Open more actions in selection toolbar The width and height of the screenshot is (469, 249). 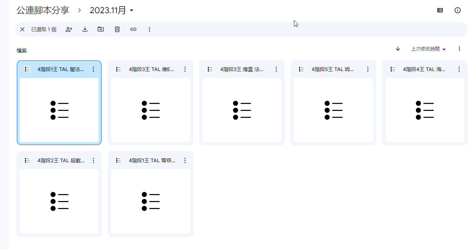[149, 29]
